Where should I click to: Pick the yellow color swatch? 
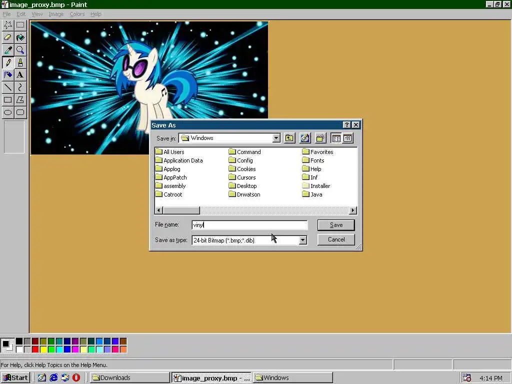pyautogui.click(x=43, y=349)
